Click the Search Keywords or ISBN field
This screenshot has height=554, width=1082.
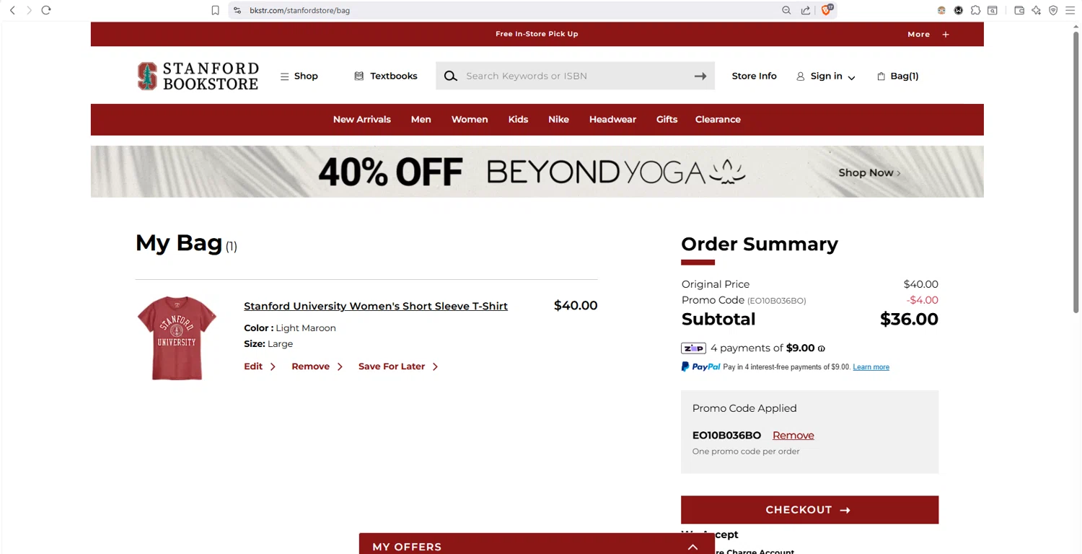pyautogui.click(x=575, y=76)
